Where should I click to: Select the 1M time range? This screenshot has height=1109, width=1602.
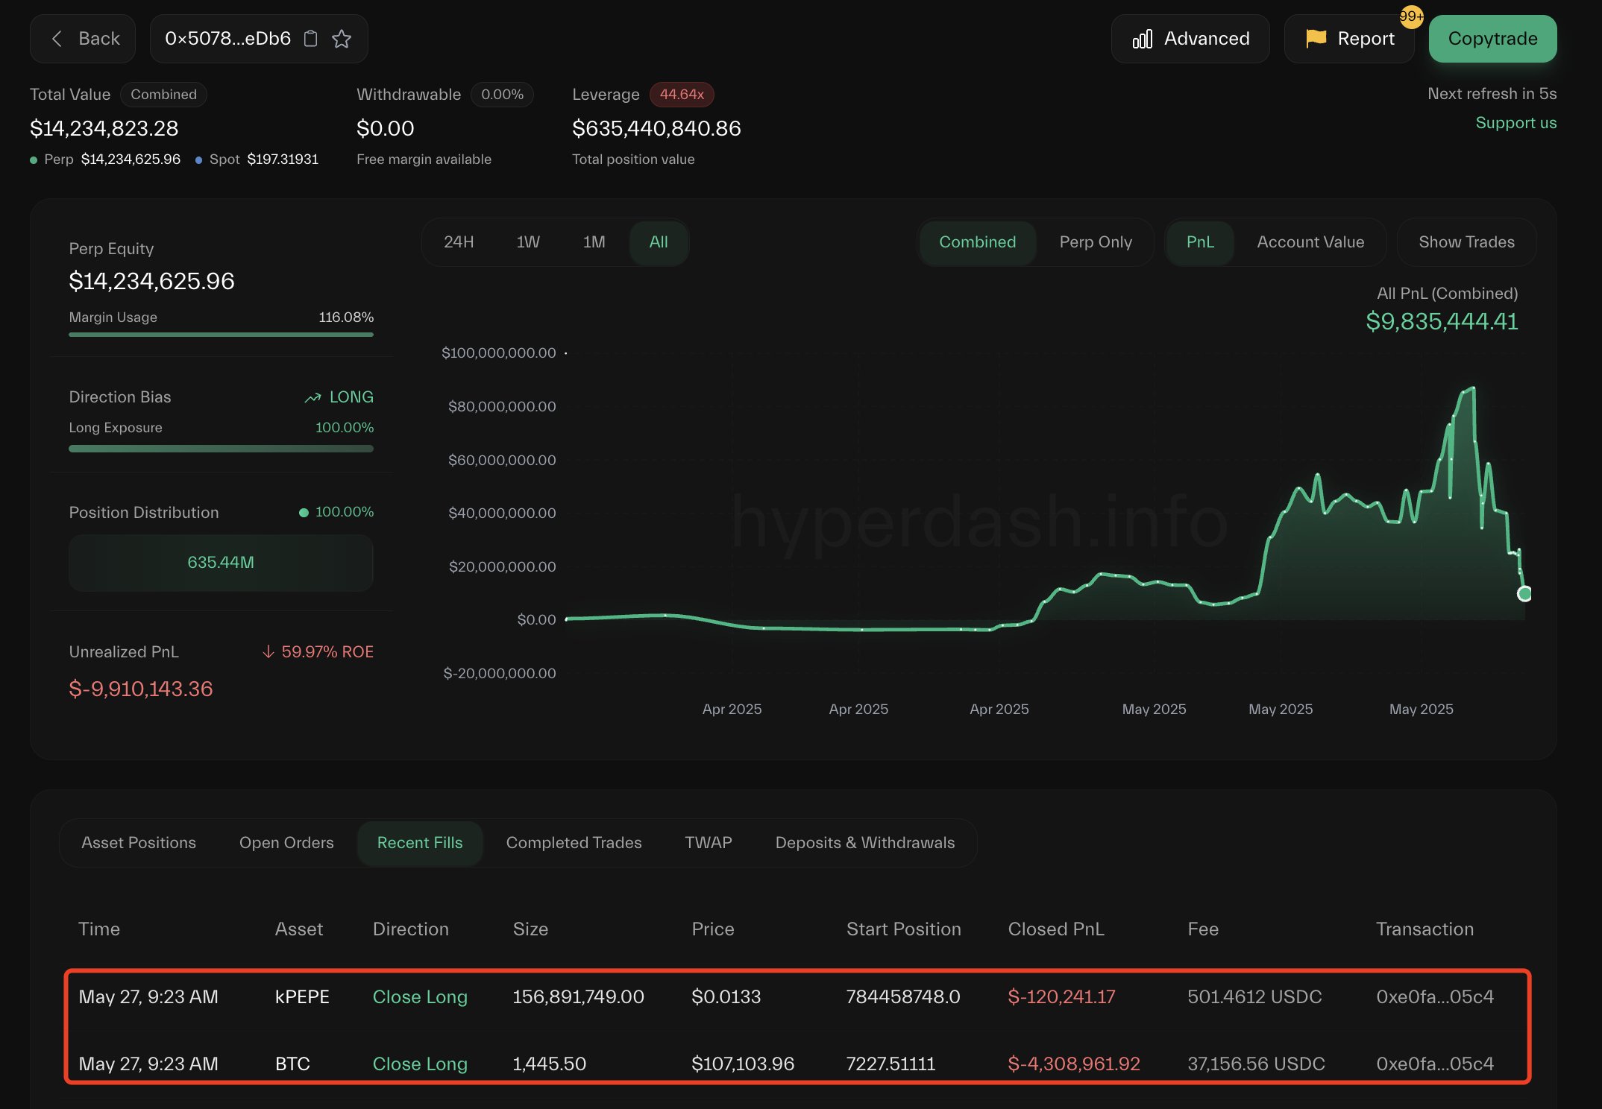[x=594, y=242]
